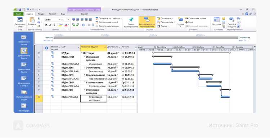Insert a Суммарная задача
Image resolution: width=270 pixels, height=138 pixels.
point(195,18)
